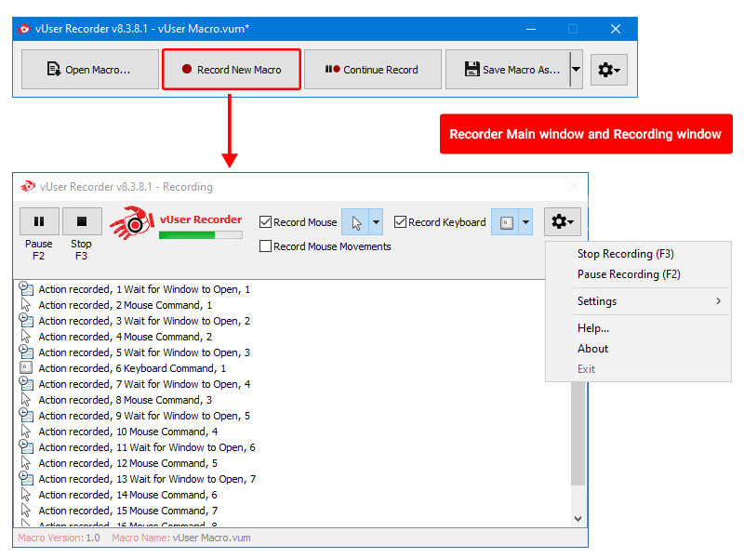Enable Record Mouse Movements checkbox
Viewport: 744px width, 558px height.
266,246
